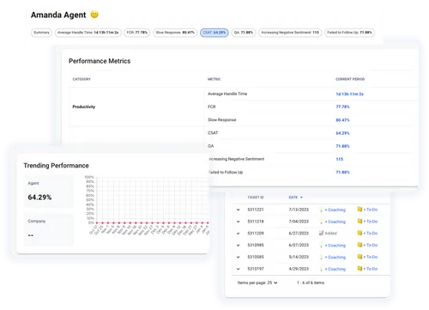The width and height of the screenshot is (429, 310).
Task: Open the FCR value 77.78% link
Action: (342, 106)
